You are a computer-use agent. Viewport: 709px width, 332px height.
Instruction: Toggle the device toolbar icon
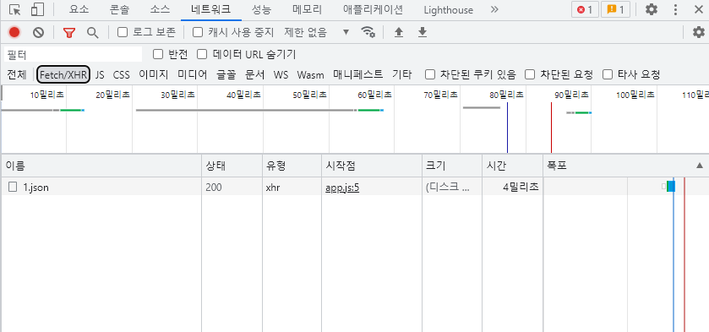38,9
